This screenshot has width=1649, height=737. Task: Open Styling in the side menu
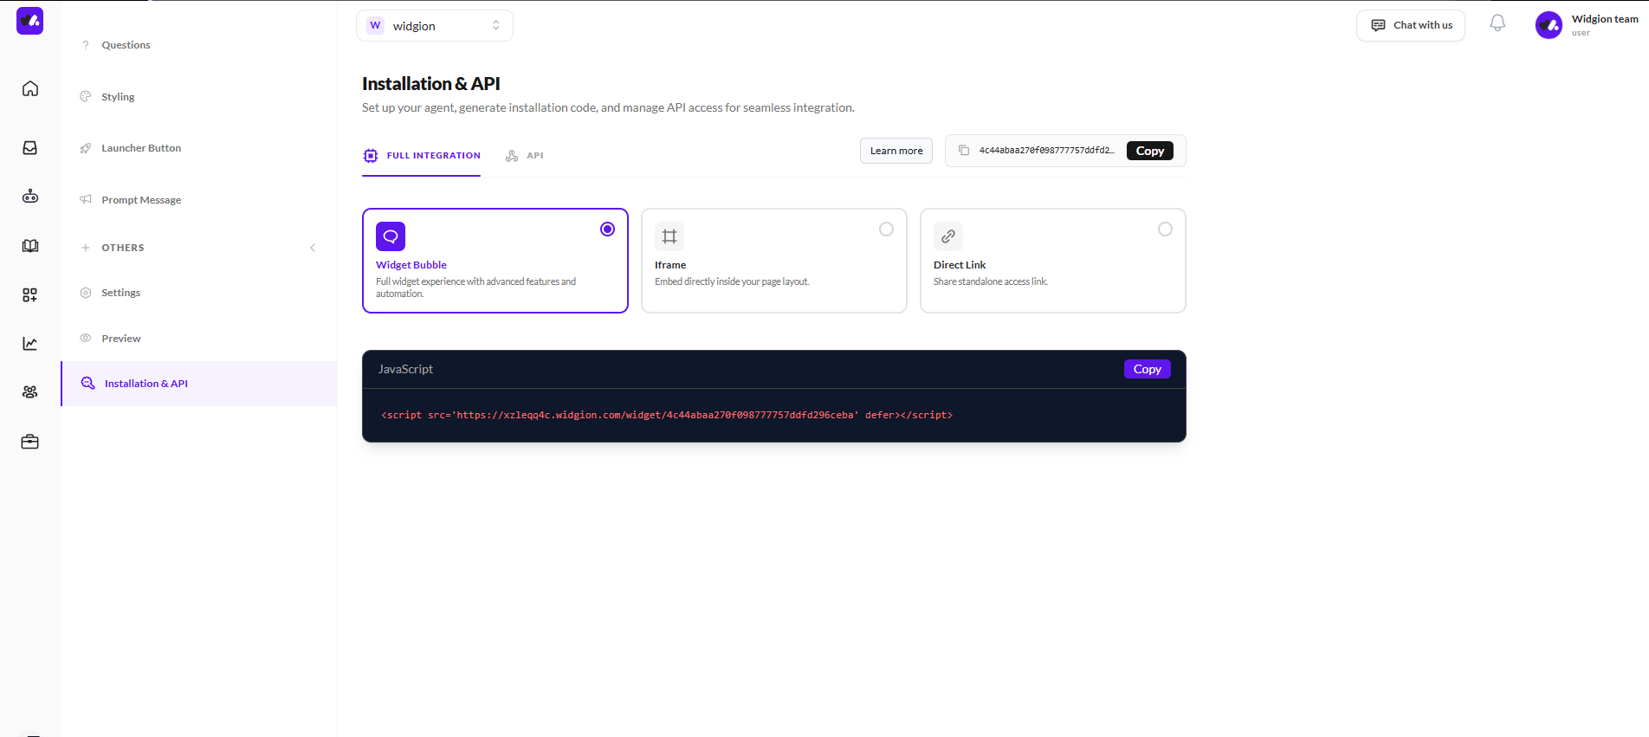pyautogui.click(x=118, y=97)
